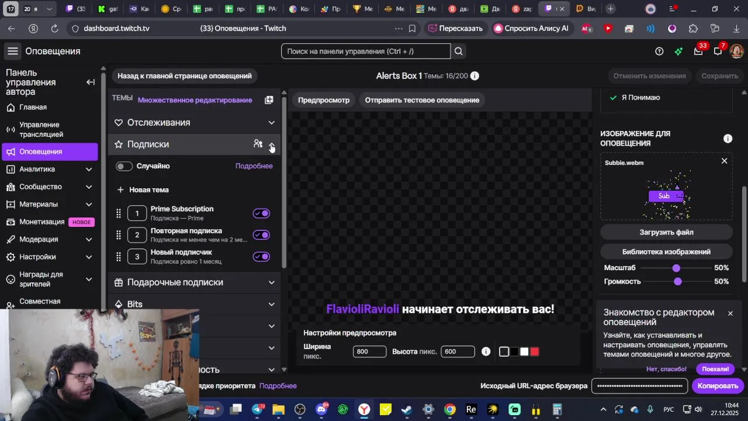The height and width of the screenshot is (421, 748).
Task: Click the Предпросмотр button
Action: point(324,100)
